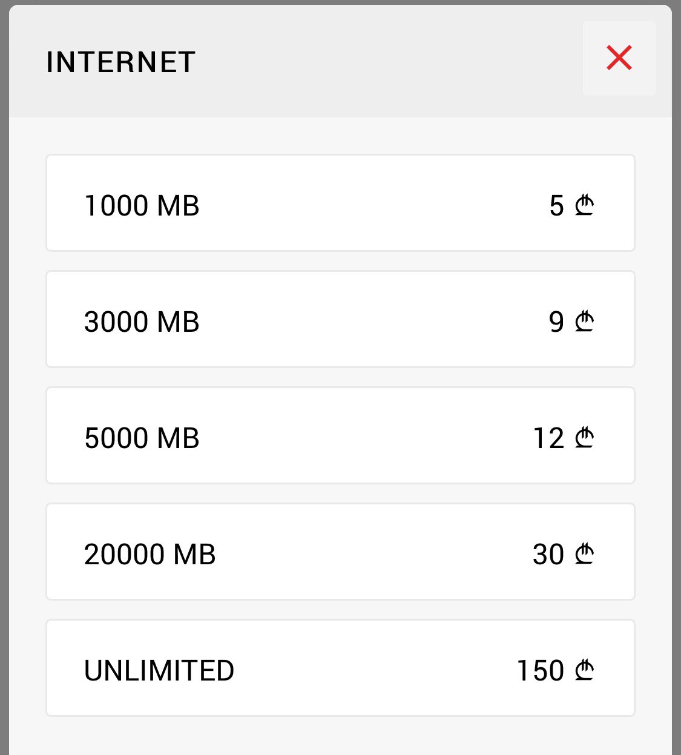
Task: Tap the lari icon next to 12
Action: coord(584,437)
